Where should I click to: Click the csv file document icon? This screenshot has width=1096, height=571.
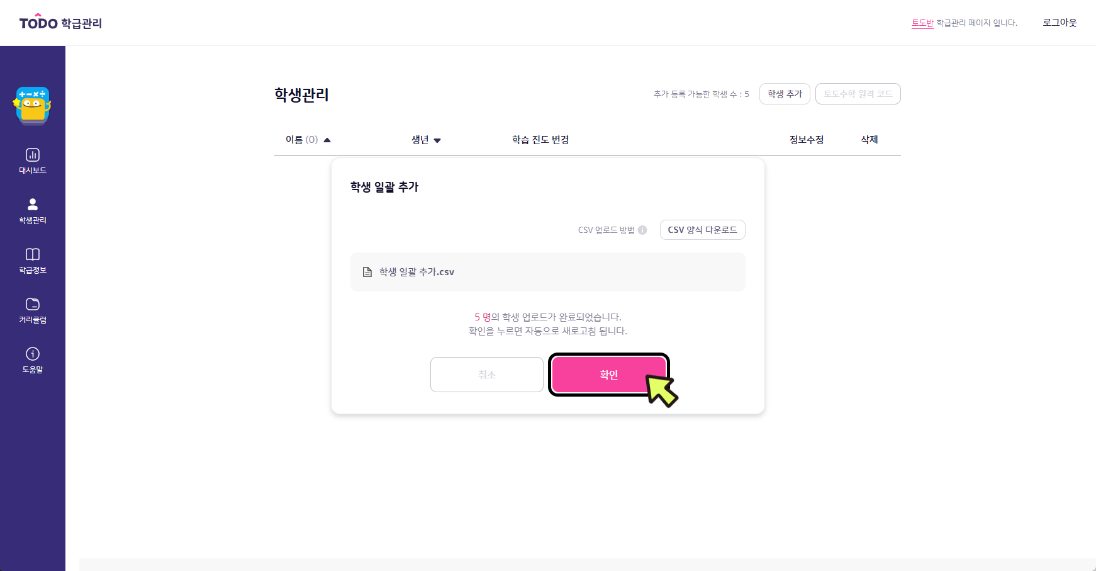coord(367,272)
